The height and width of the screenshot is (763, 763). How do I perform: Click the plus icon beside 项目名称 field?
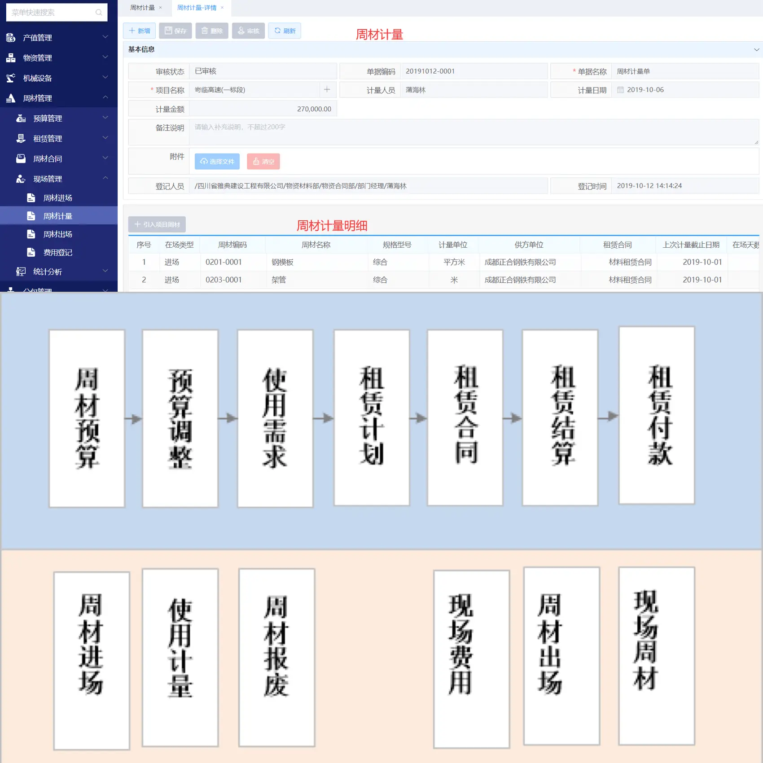327,90
